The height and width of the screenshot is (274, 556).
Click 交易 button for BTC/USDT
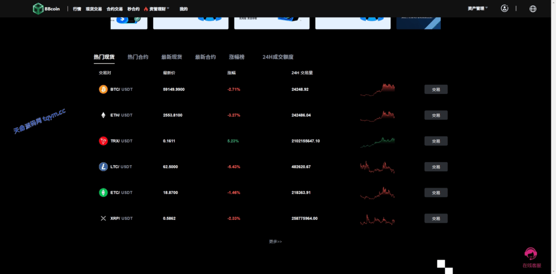click(x=436, y=90)
